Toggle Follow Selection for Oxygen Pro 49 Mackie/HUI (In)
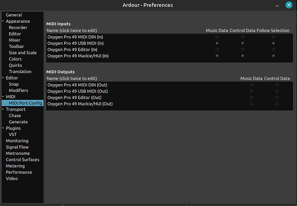The height and width of the screenshot is (206, 297). tap(273, 56)
